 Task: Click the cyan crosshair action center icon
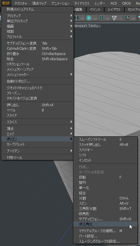click(x=102, y=18)
